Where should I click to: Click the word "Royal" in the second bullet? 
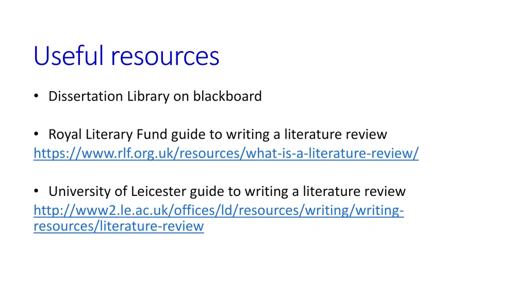pyautogui.click(x=63, y=135)
